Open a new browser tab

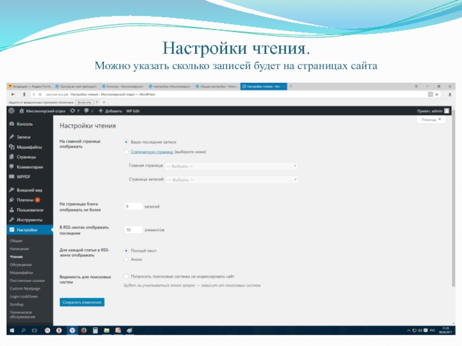click(291, 86)
